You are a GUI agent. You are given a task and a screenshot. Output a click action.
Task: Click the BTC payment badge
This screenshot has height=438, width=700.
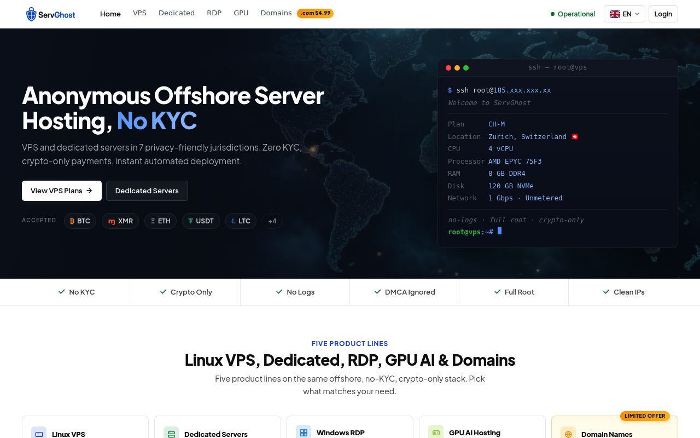[x=80, y=221]
